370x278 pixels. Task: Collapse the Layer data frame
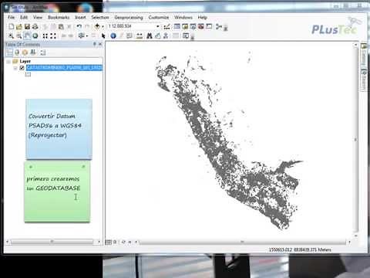(8, 61)
